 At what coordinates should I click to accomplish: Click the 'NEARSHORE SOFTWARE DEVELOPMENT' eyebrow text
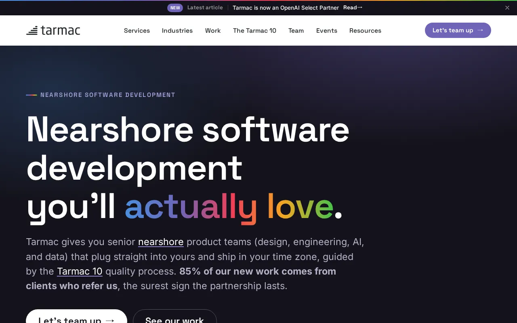coord(108,95)
